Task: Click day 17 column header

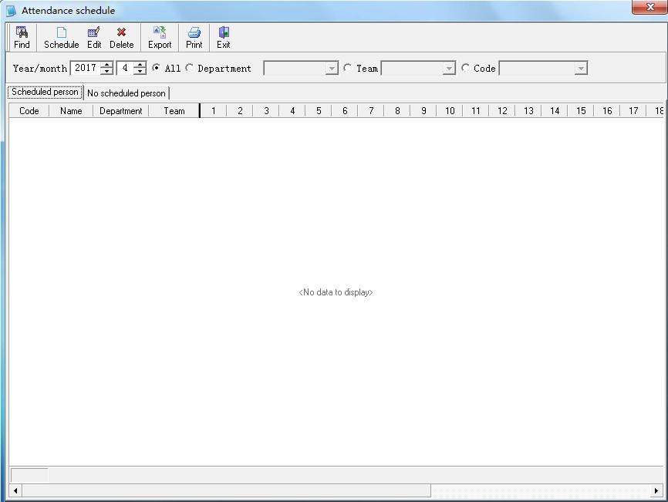Action: (x=633, y=111)
